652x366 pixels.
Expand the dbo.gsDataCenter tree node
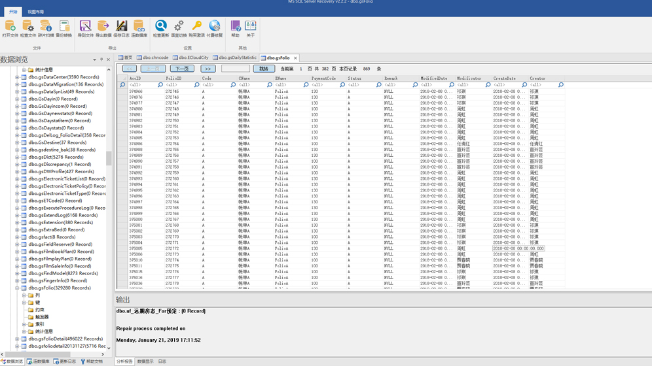[17, 77]
